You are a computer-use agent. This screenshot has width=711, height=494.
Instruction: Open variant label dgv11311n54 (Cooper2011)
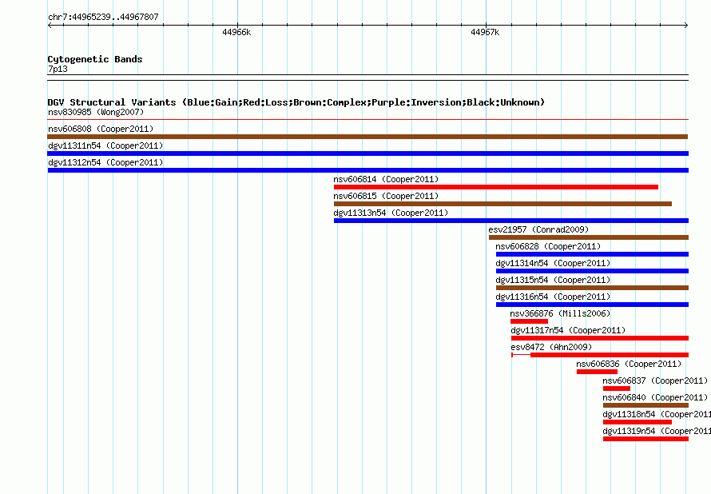point(105,145)
